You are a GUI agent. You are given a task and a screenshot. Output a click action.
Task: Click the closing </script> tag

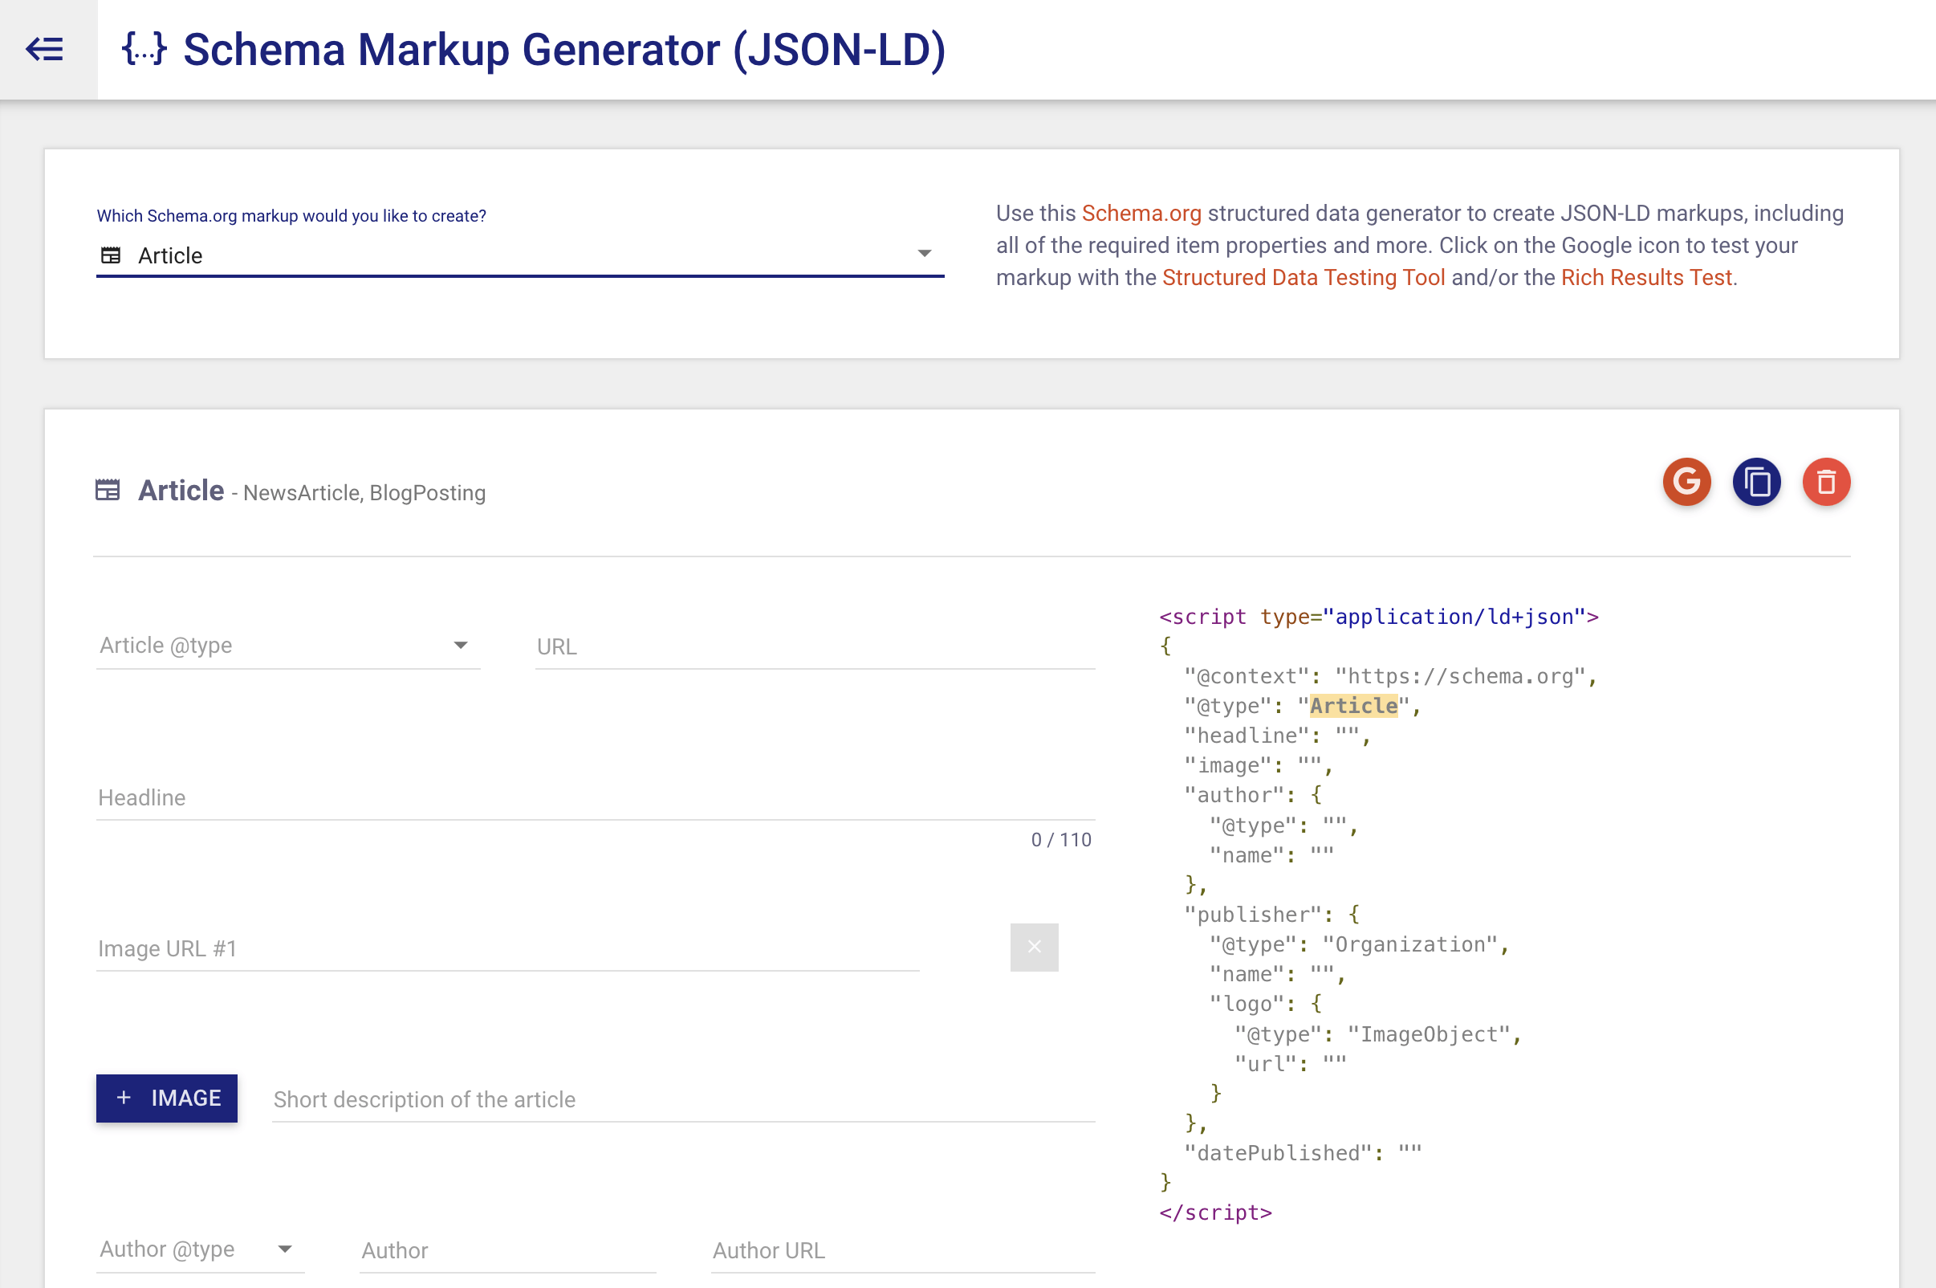point(1215,1213)
